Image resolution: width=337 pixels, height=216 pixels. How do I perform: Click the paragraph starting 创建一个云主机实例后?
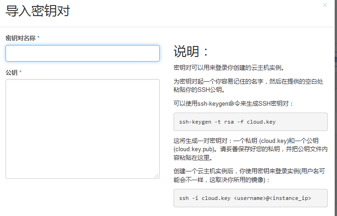(250, 175)
